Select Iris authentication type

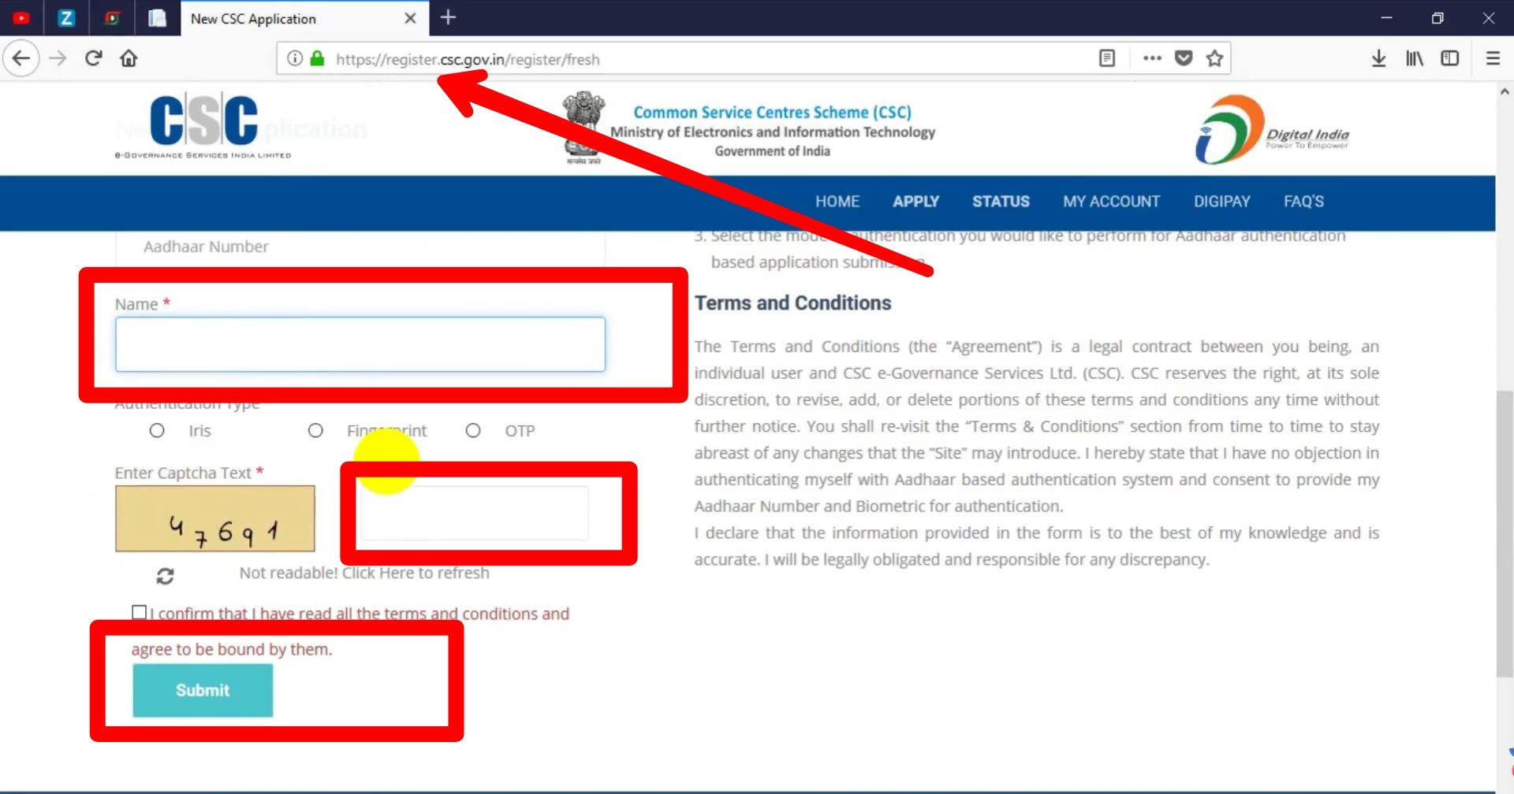pyautogui.click(x=157, y=431)
